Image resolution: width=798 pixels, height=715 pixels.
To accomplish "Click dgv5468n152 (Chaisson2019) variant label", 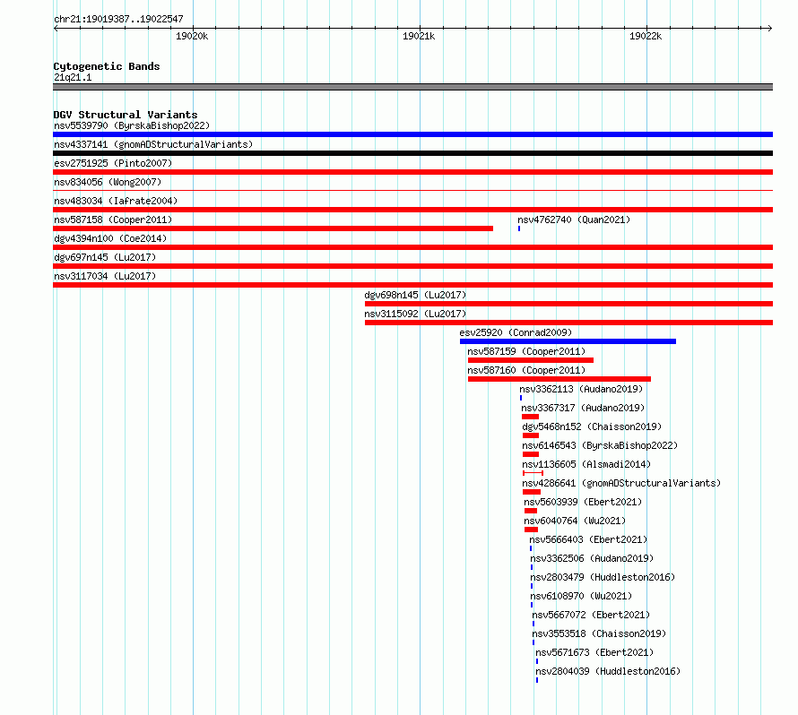I will [592, 426].
